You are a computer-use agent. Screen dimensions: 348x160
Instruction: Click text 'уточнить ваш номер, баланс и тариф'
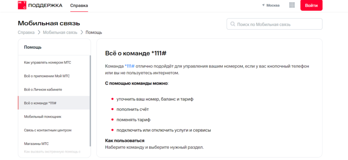(155, 99)
